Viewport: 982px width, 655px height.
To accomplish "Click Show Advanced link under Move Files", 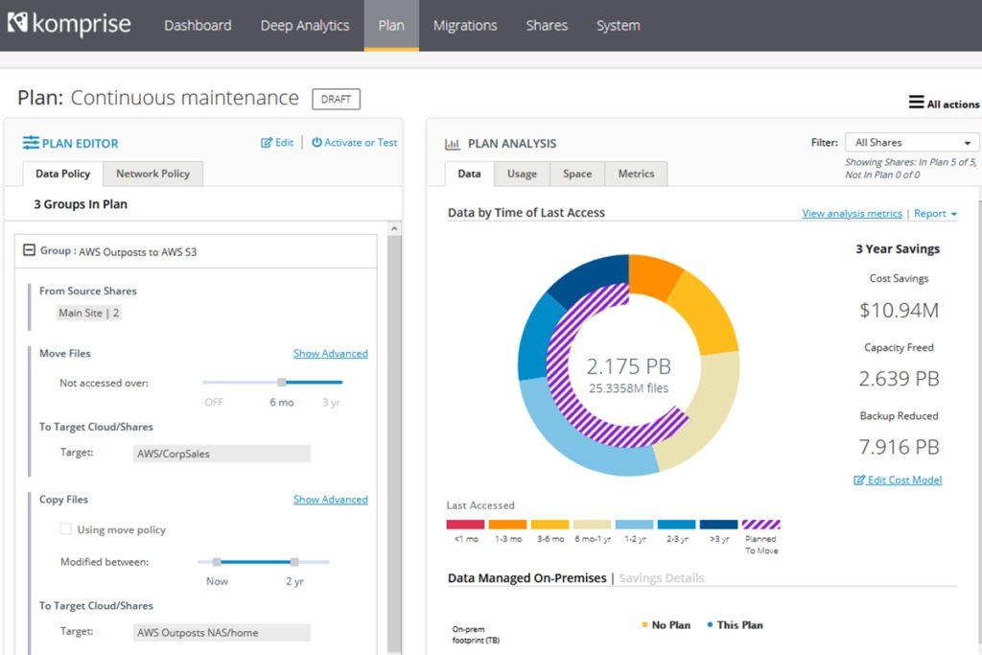I will pos(330,354).
